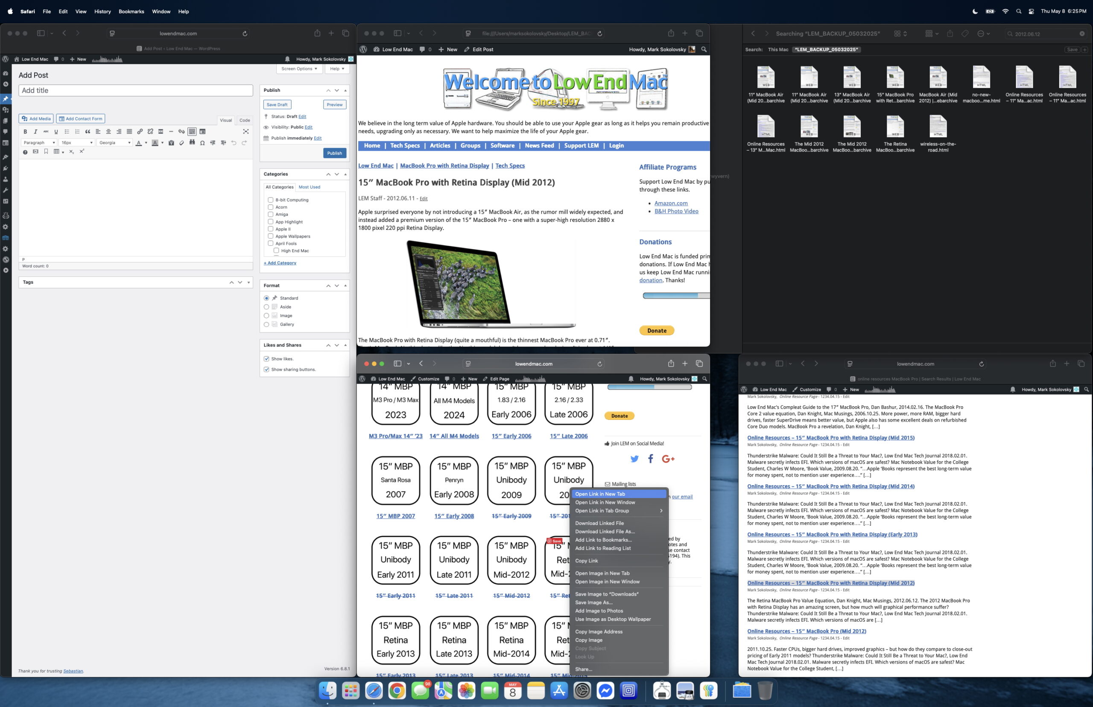Switch to Most Used categories tab

coord(309,187)
